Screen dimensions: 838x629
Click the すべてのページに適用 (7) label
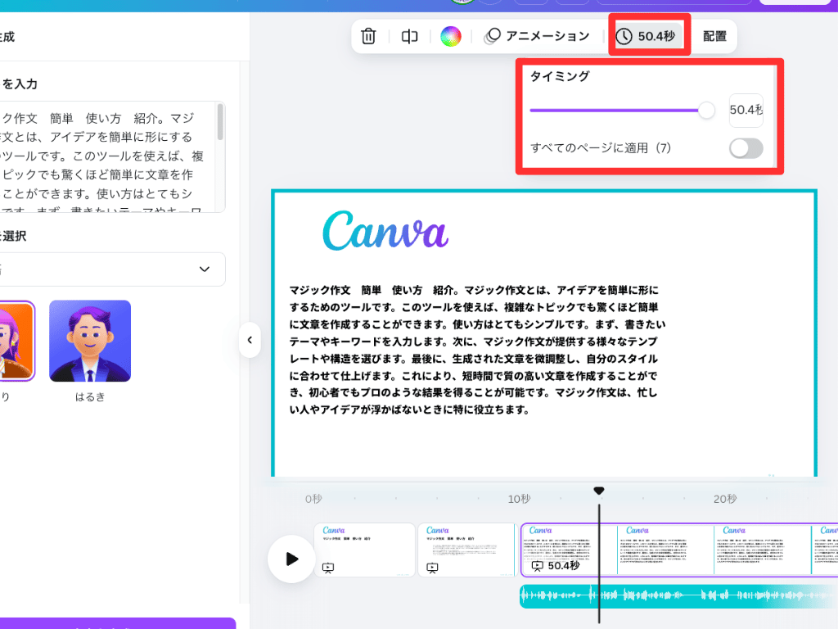(x=600, y=148)
